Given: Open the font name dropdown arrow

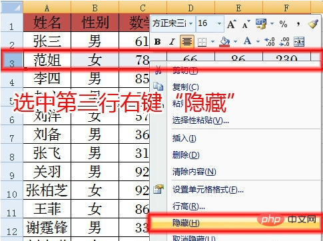Looking at the screenshot, I should point(191,23).
